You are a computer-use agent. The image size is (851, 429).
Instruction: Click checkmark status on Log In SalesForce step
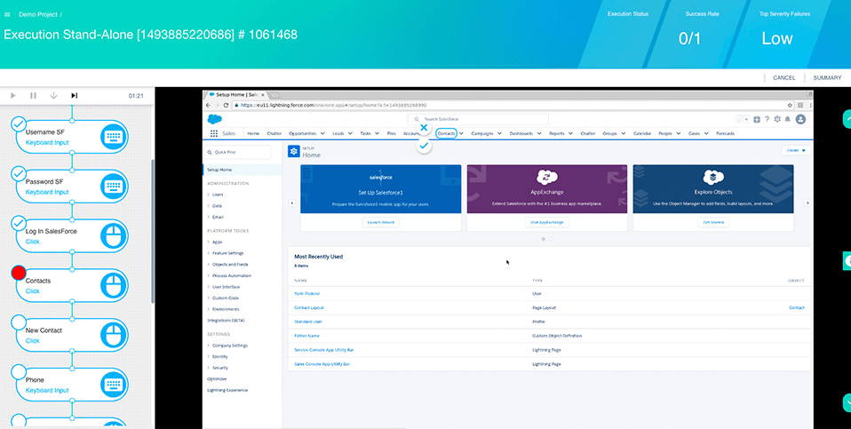[19, 222]
